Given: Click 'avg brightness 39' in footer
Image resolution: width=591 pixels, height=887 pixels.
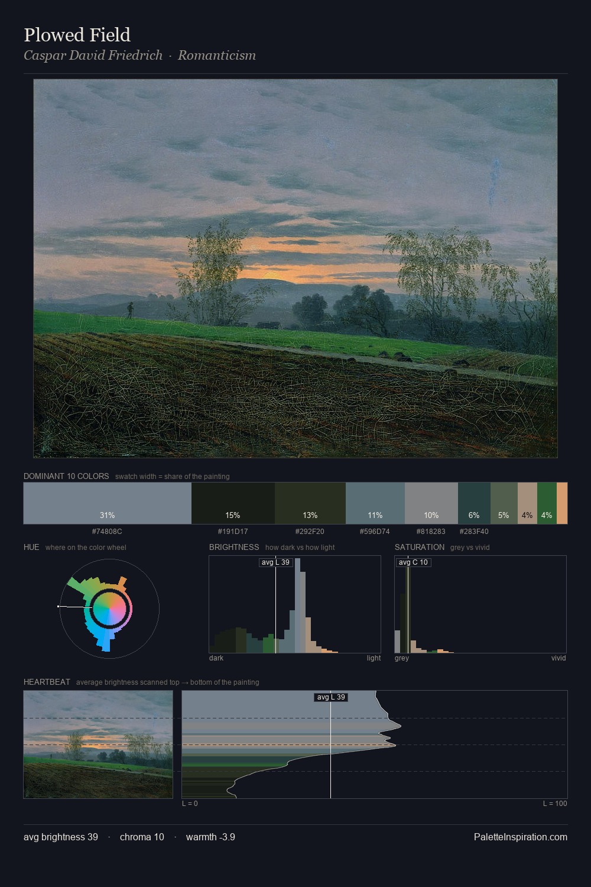Looking at the screenshot, I should (61, 837).
